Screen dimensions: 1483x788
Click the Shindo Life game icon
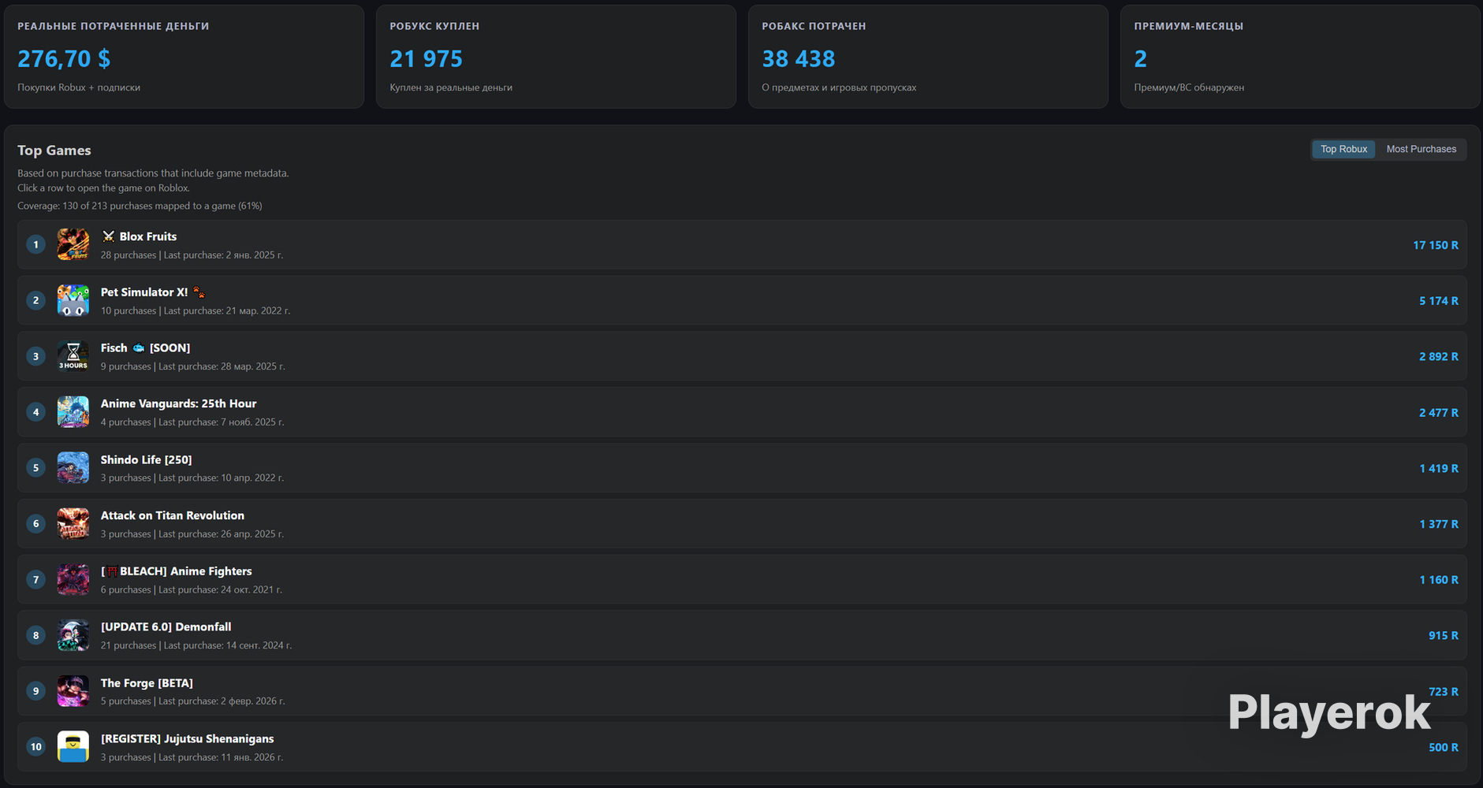click(73, 468)
